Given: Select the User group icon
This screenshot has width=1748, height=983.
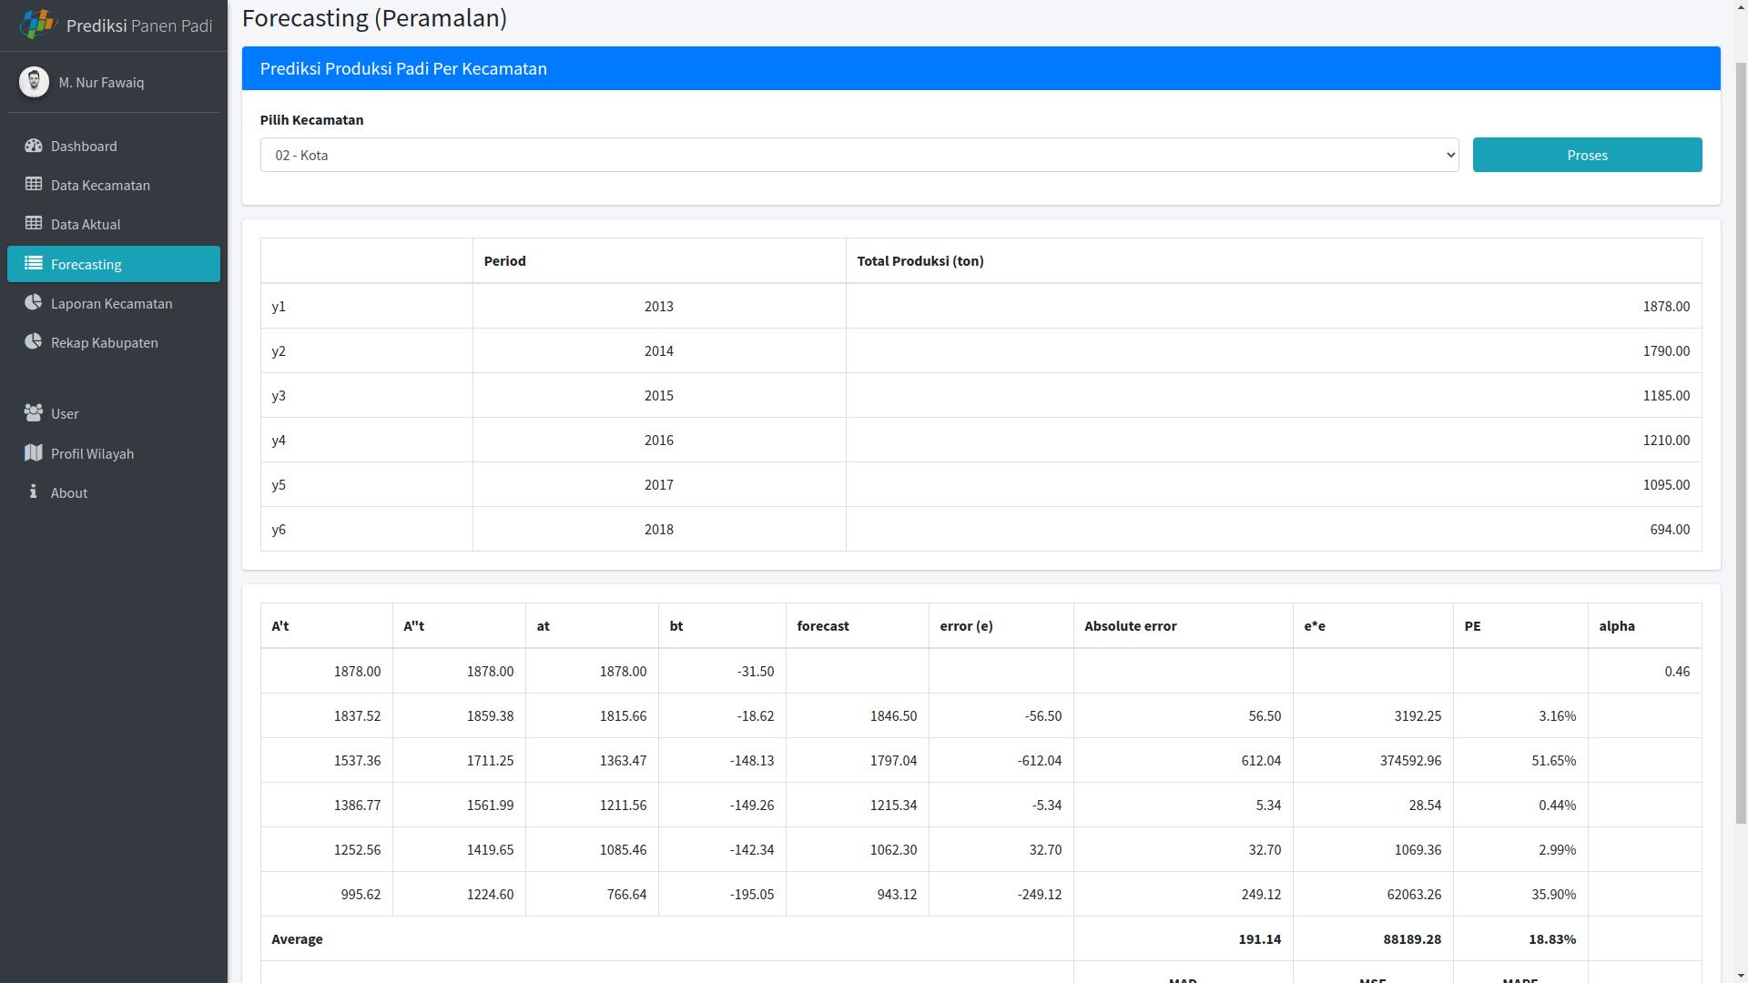Looking at the screenshot, I should tap(34, 413).
